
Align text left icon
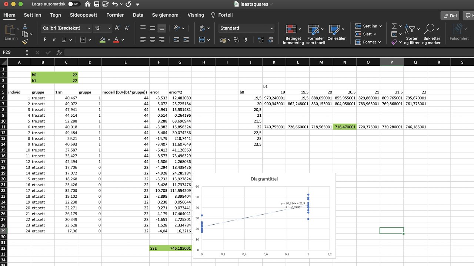click(x=143, y=40)
